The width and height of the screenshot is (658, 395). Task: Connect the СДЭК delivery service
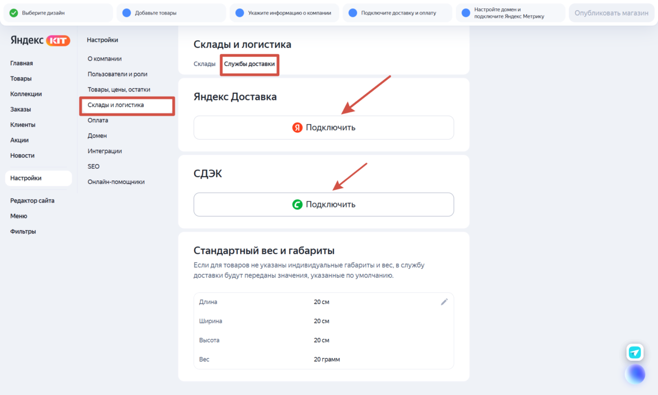click(x=323, y=204)
